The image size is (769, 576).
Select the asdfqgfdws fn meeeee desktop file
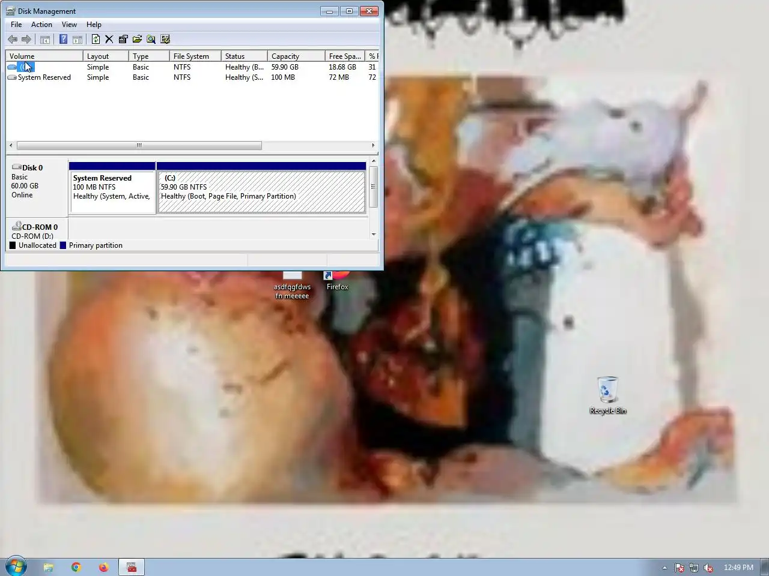point(292,285)
